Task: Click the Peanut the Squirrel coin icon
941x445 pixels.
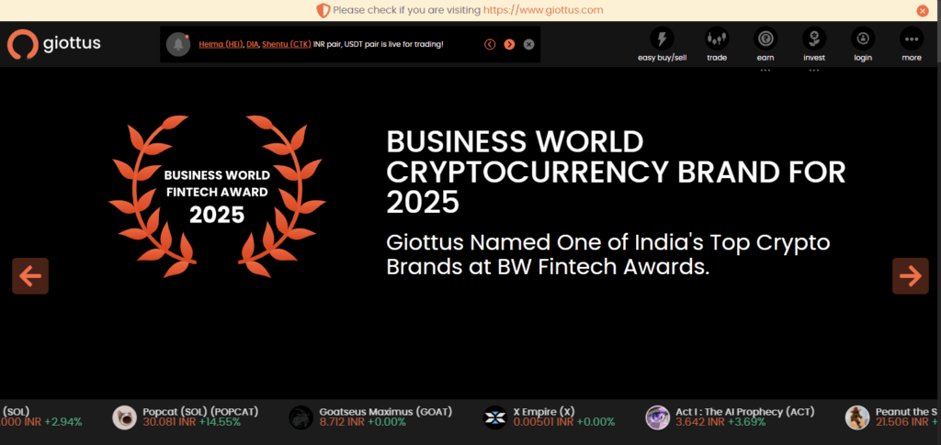Action: click(857, 417)
